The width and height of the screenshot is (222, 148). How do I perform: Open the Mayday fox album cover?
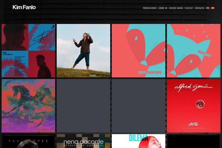[x=194, y=51]
